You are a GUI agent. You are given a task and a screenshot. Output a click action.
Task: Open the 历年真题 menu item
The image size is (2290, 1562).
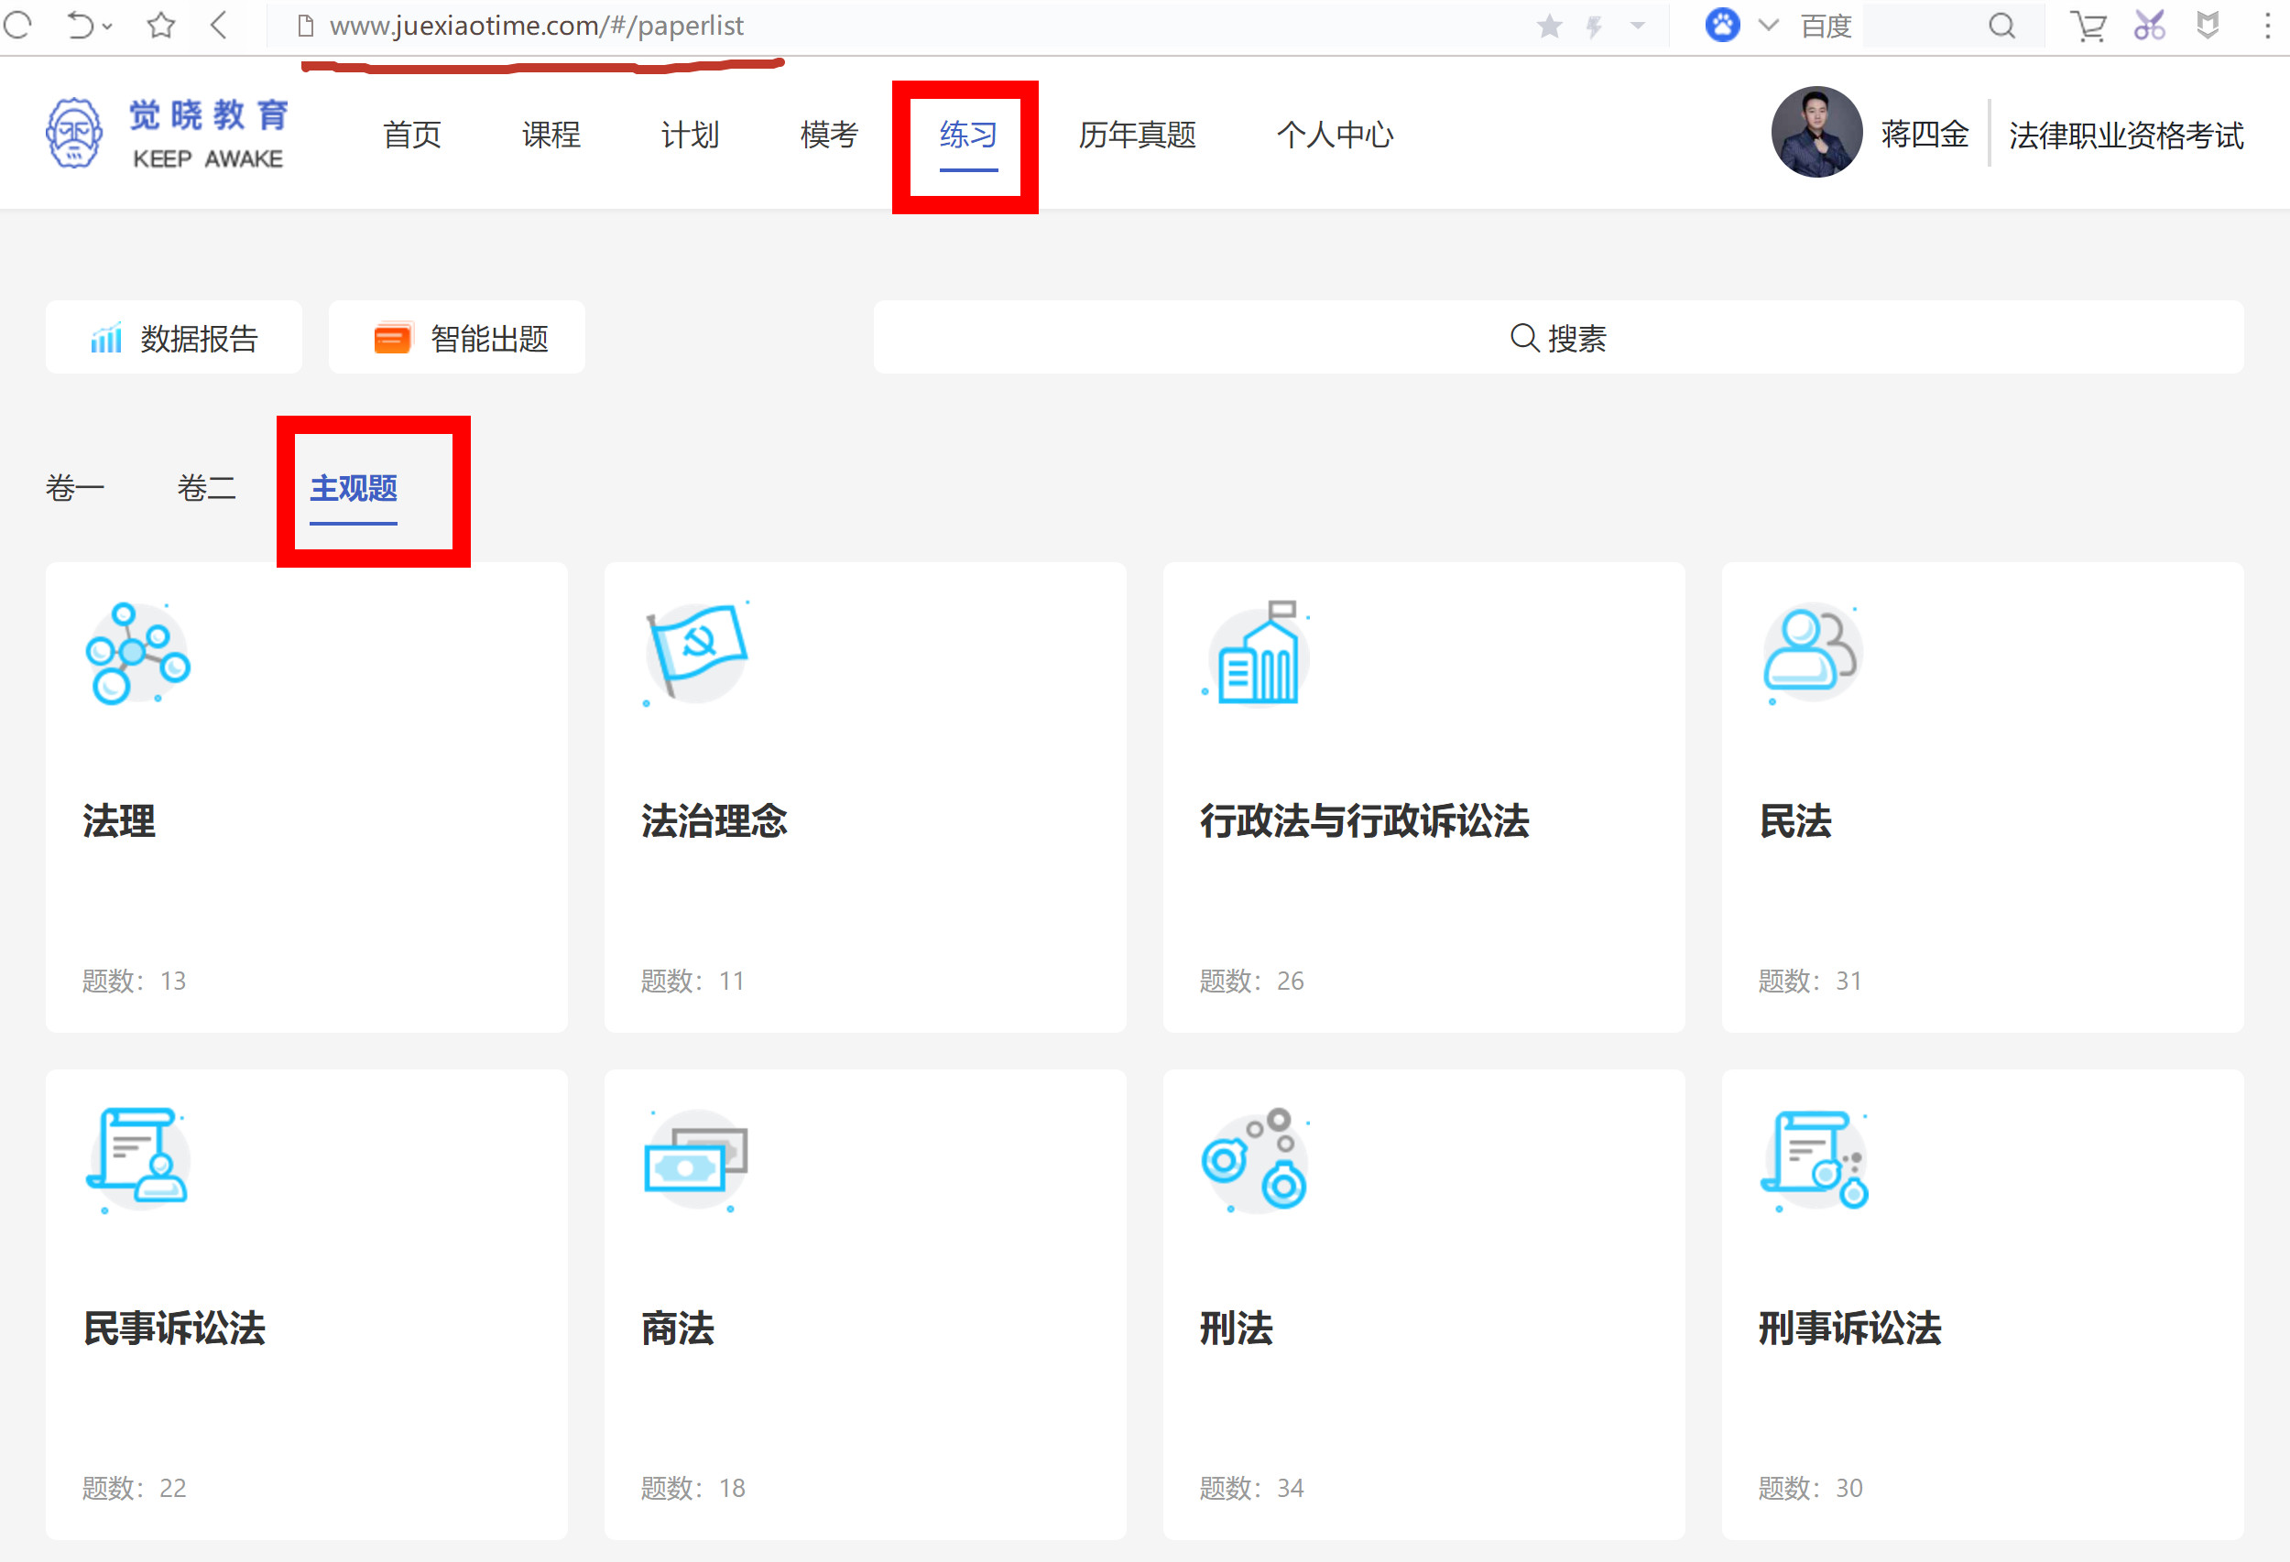pos(1137,136)
